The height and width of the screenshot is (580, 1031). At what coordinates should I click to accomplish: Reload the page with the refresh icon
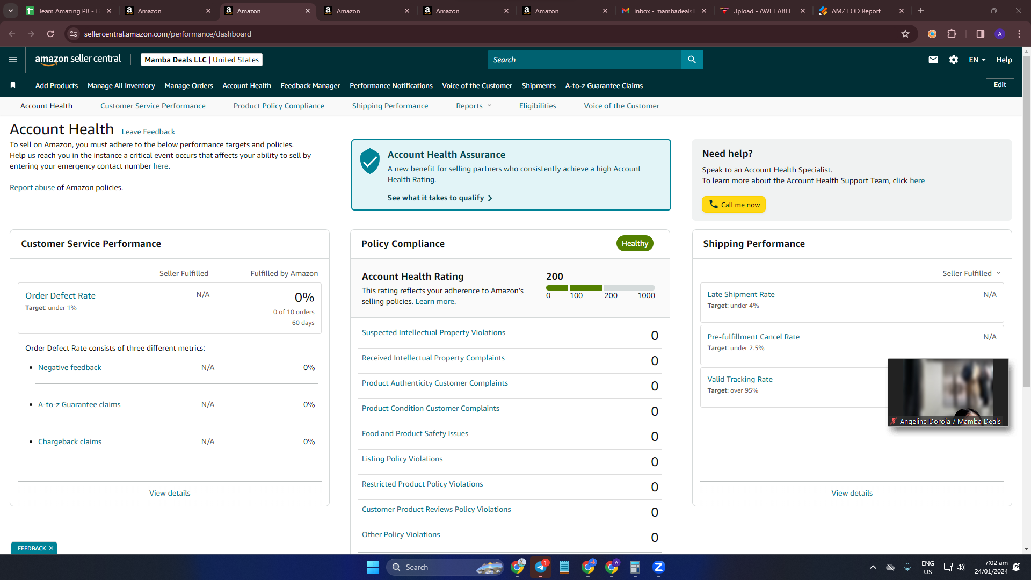(50, 34)
